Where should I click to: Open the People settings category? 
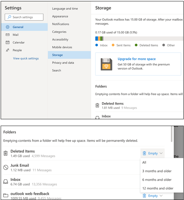tap(24, 50)
